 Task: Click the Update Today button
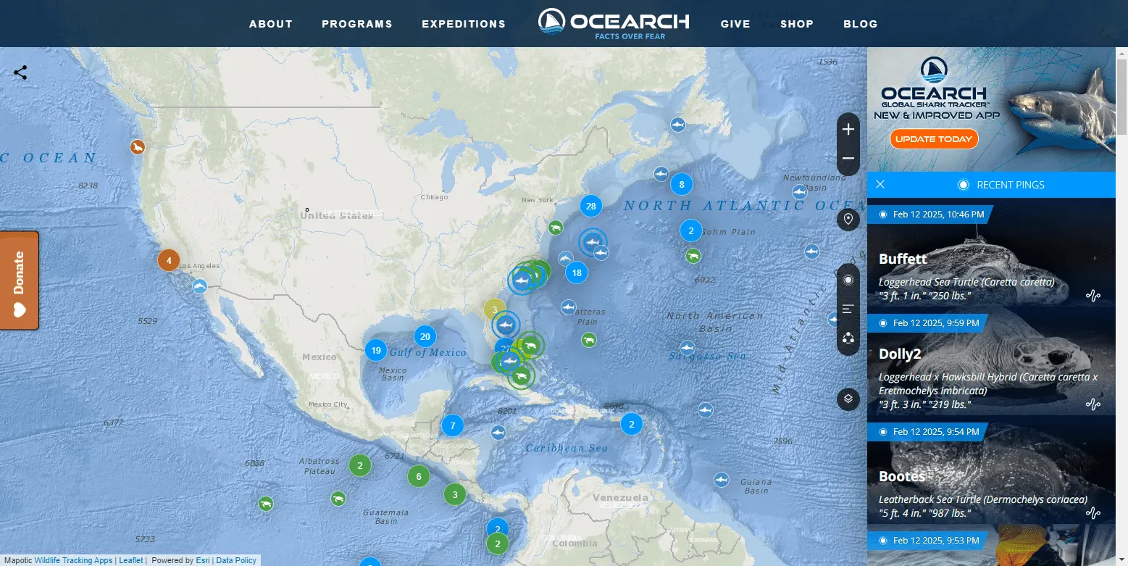(934, 139)
